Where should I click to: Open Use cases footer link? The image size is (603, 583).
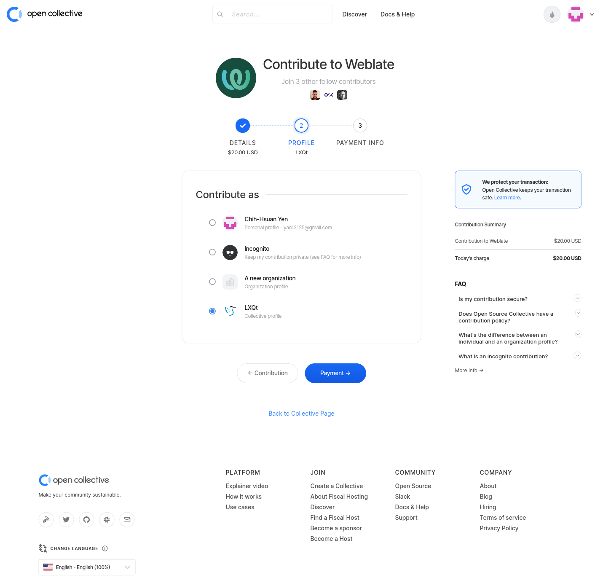[240, 507]
